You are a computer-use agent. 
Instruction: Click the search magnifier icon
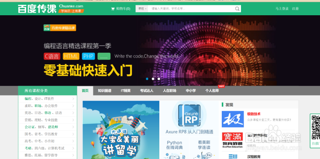[237, 9]
